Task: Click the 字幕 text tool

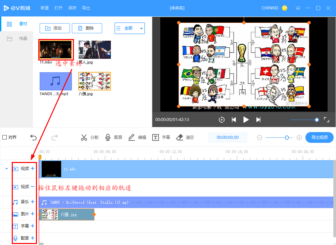Action: pos(161,137)
